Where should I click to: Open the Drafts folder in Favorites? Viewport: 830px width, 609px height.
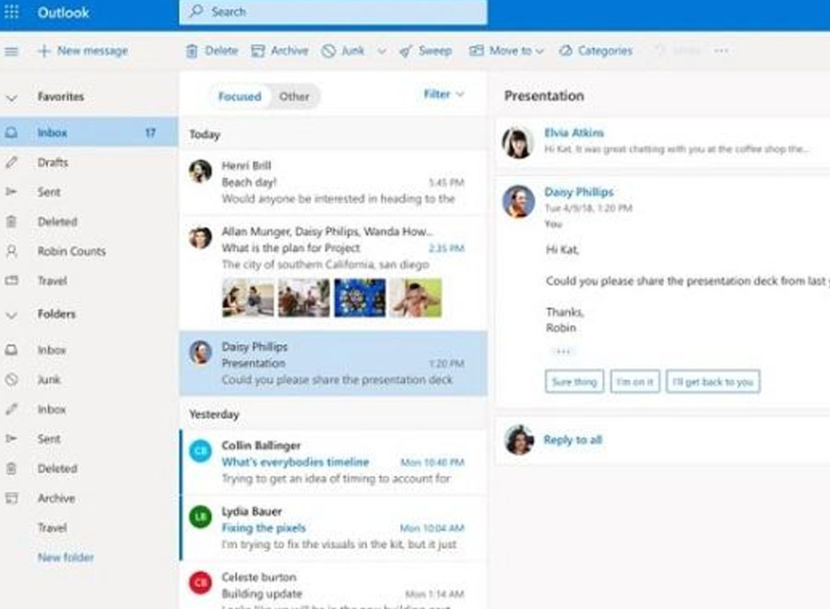(x=53, y=162)
